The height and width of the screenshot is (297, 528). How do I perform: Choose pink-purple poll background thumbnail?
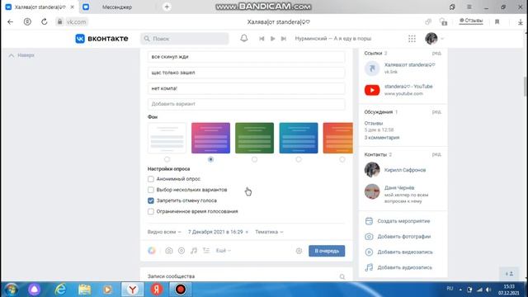point(211,138)
